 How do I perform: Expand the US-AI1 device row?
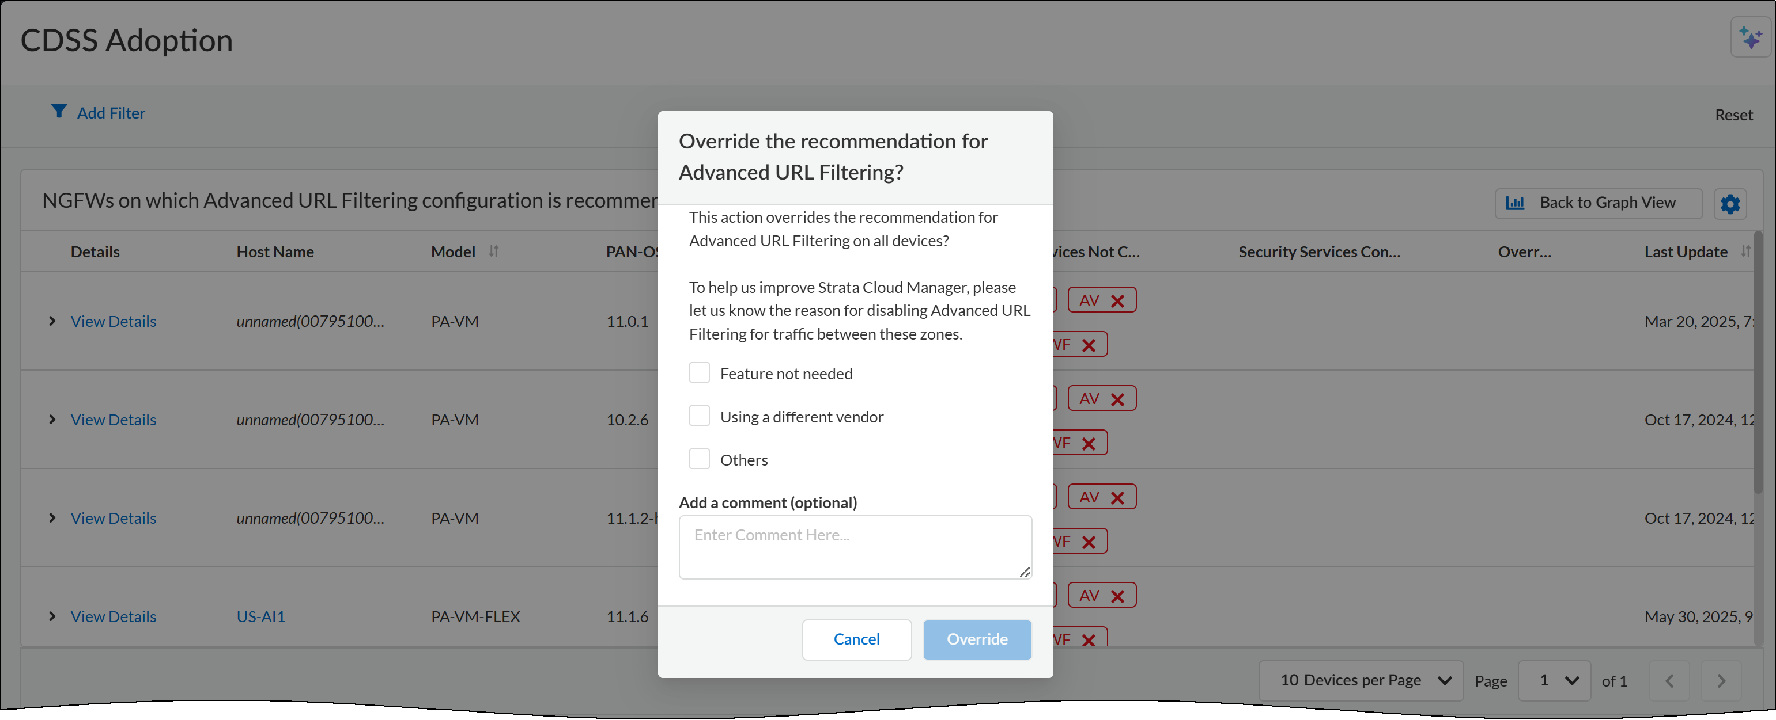coord(52,616)
